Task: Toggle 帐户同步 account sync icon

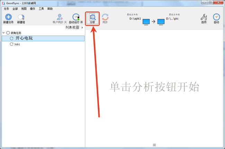Action: point(60,17)
